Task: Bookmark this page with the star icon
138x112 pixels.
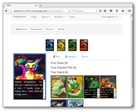Action: pos(100,11)
